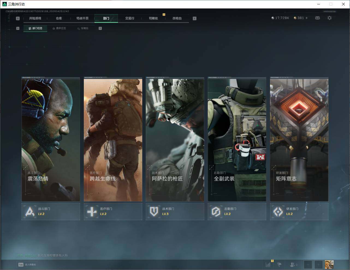The image size is (350, 270).
Task: Click the second empty squad slot plus
Action: coord(319,265)
